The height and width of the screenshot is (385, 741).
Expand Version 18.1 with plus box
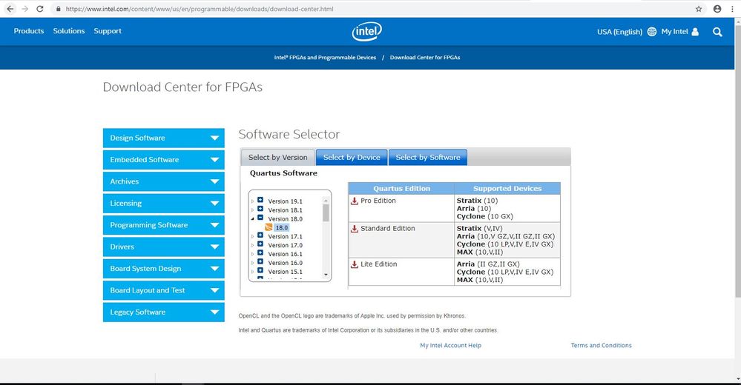pos(260,209)
